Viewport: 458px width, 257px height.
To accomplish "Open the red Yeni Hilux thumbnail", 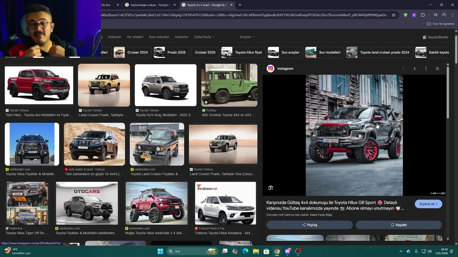I will point(39,85).
